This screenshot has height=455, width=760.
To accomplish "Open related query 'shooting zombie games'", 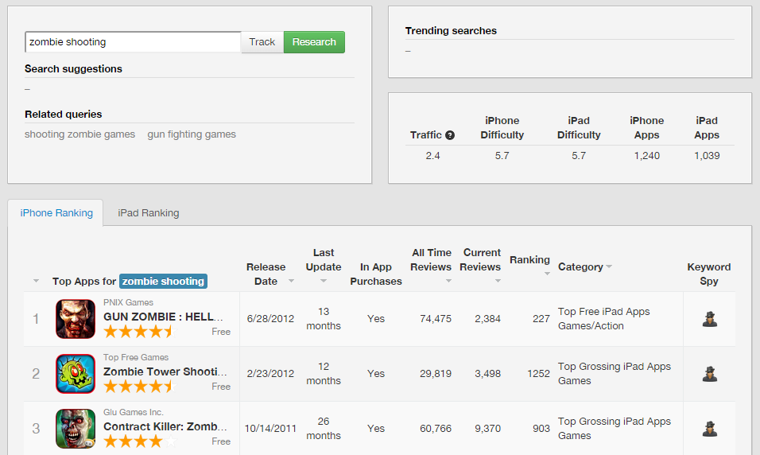I will [x=79, y=134].
